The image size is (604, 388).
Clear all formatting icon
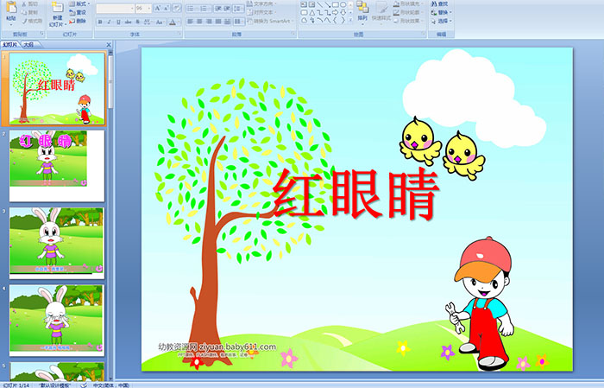click(x=177, y=9)
